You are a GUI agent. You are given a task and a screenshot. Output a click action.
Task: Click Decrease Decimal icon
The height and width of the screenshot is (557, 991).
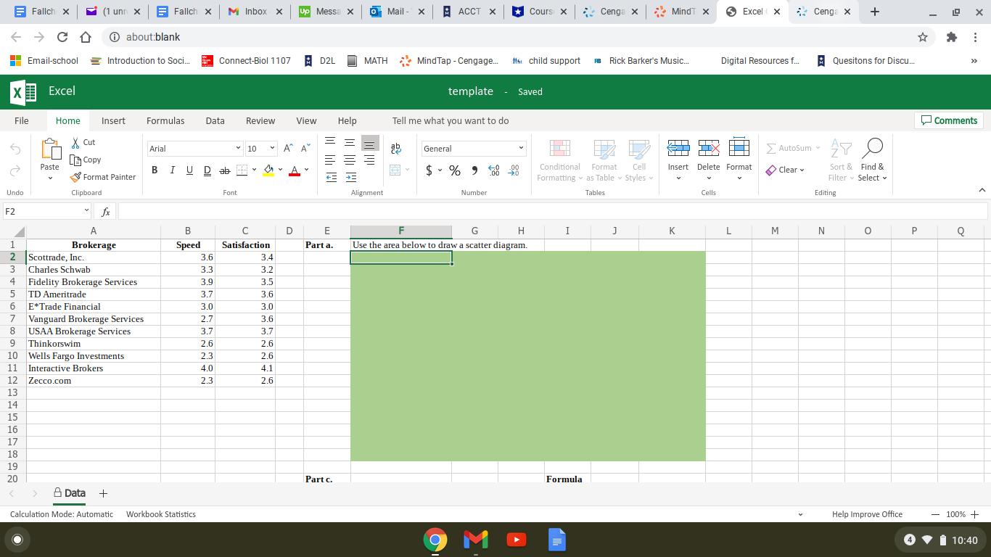coord(514,170)
